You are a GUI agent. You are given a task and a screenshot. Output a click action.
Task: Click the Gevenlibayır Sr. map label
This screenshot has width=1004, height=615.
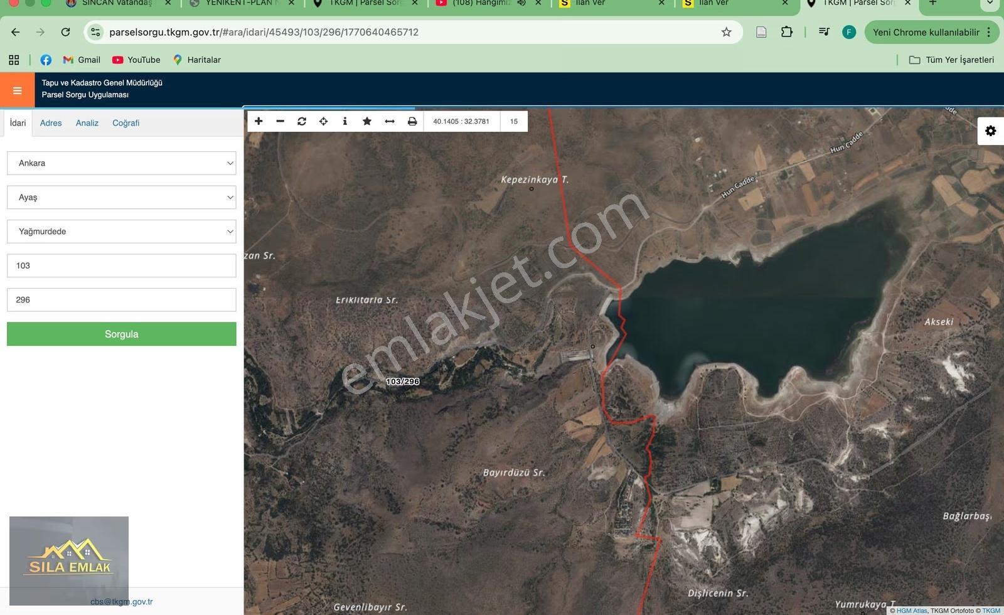click(370, 607)
